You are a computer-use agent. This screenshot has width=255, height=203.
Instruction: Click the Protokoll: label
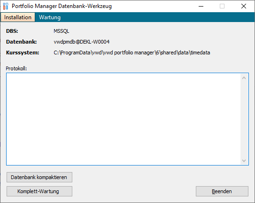pos(16,68)
